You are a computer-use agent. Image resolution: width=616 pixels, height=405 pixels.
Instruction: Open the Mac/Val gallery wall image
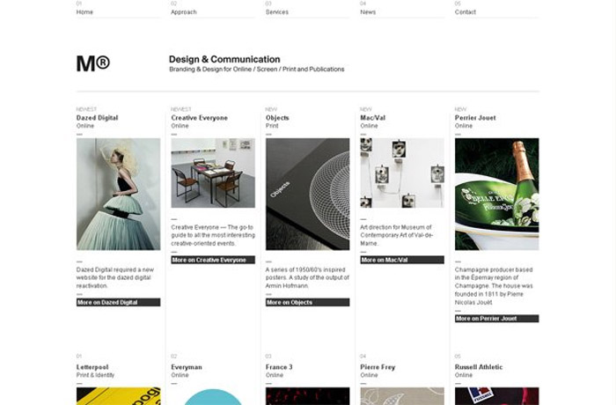pos(402,172)
